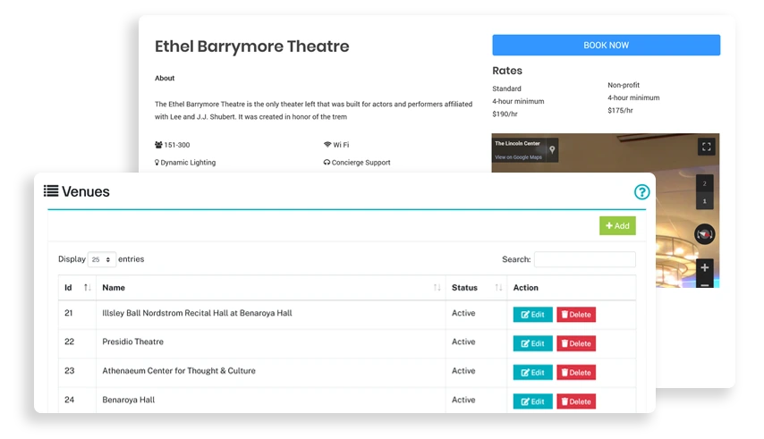Screen dimensions: 764x439
Task: Open the Venues help question-mark icon
Action: [641, 191]
